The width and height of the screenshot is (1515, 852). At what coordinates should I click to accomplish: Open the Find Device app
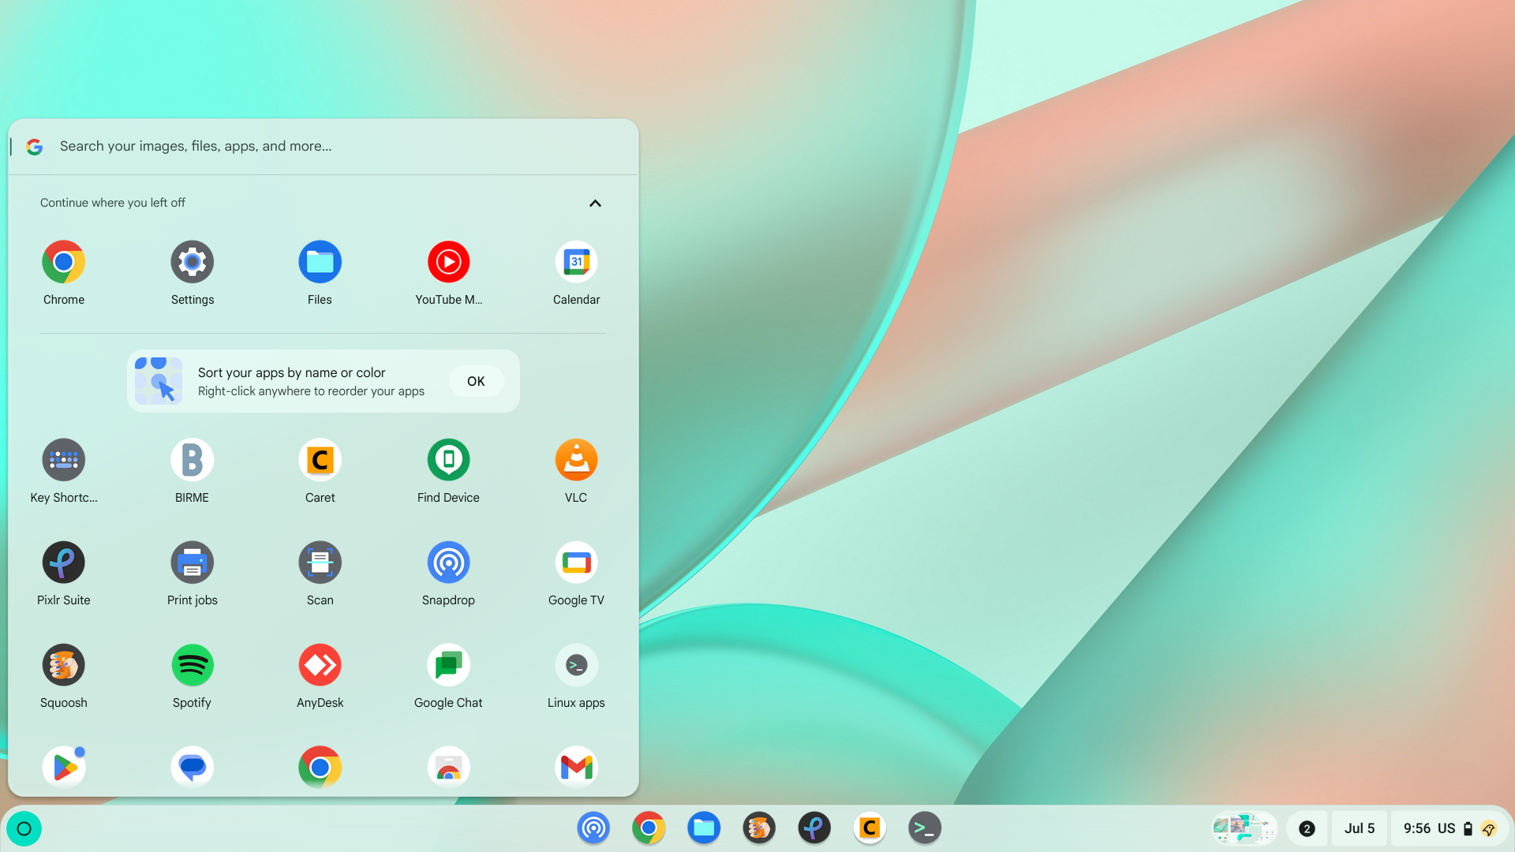coord(447,459)
